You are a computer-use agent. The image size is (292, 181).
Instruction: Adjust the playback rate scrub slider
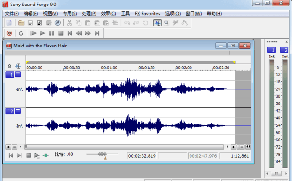102,154
